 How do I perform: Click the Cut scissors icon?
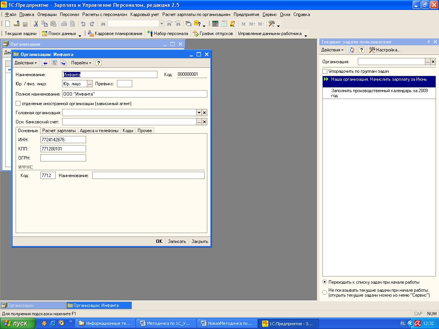coord(36,24)
